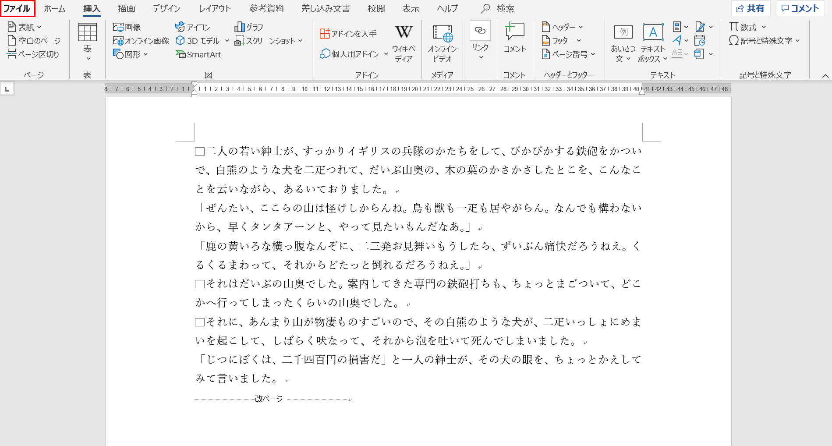
Task: Click line starting 「じつにぼくは、二千四百円
Action: [418, 360]
